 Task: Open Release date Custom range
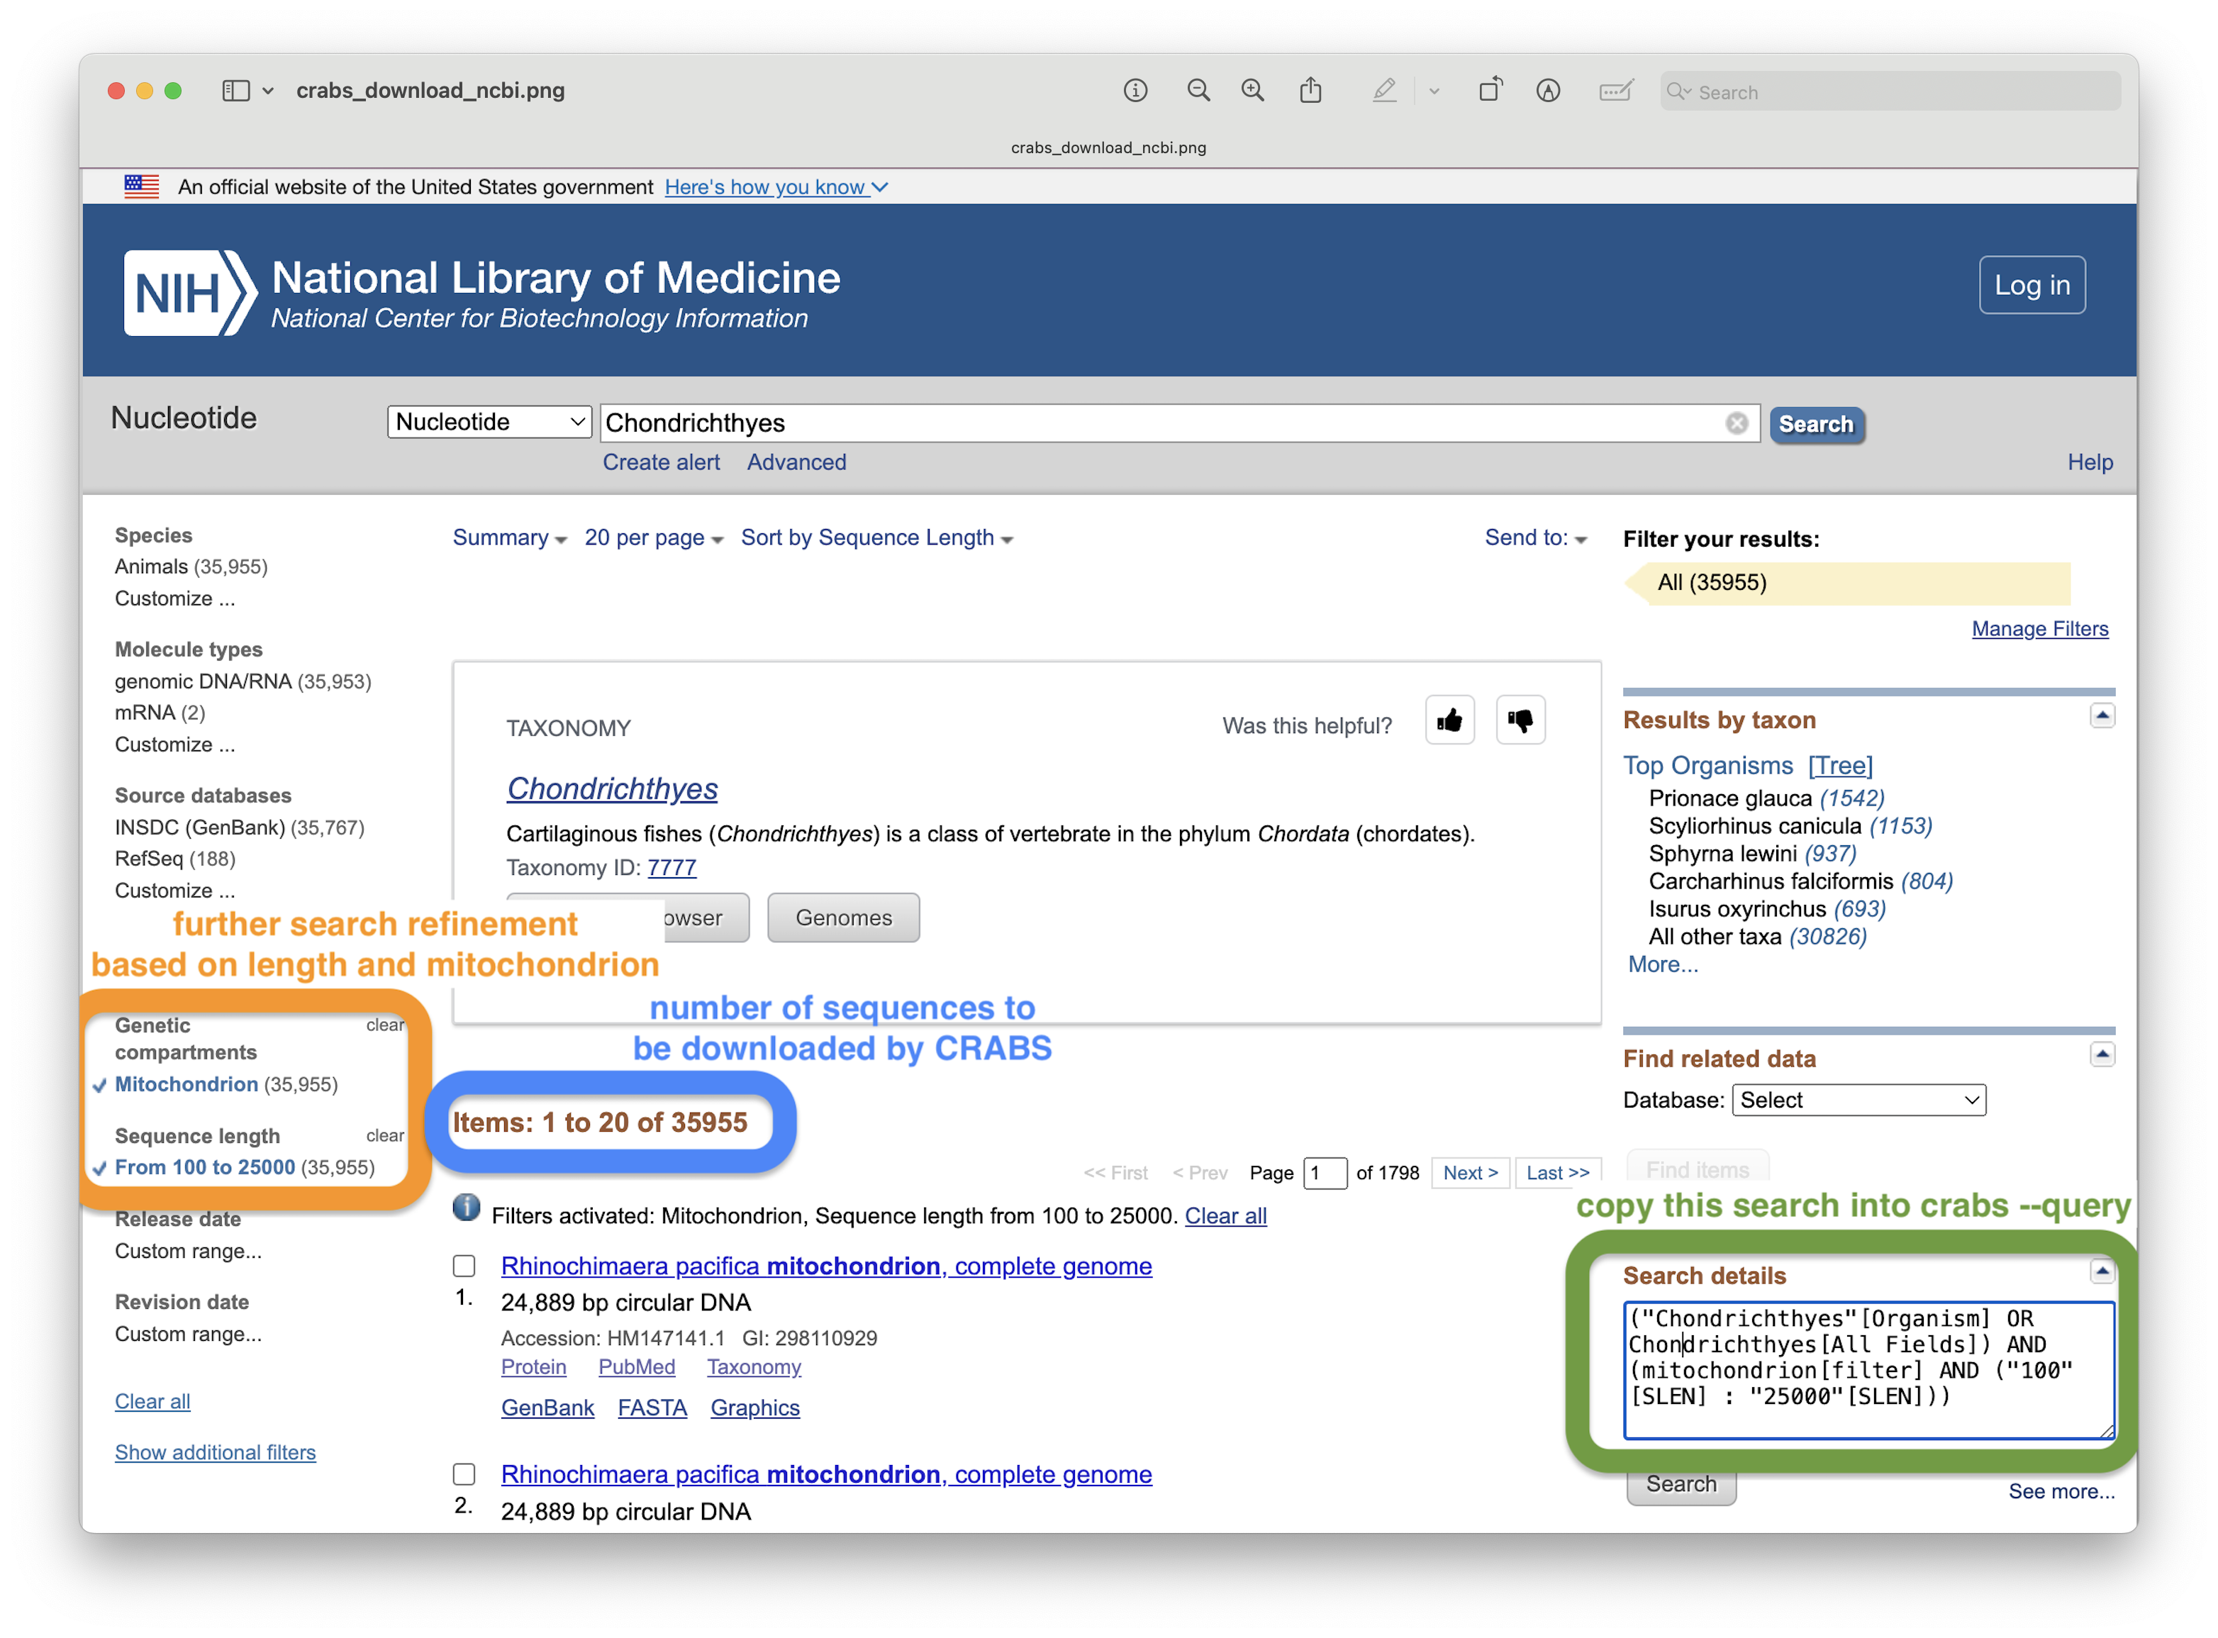[x=189, y=1252]
